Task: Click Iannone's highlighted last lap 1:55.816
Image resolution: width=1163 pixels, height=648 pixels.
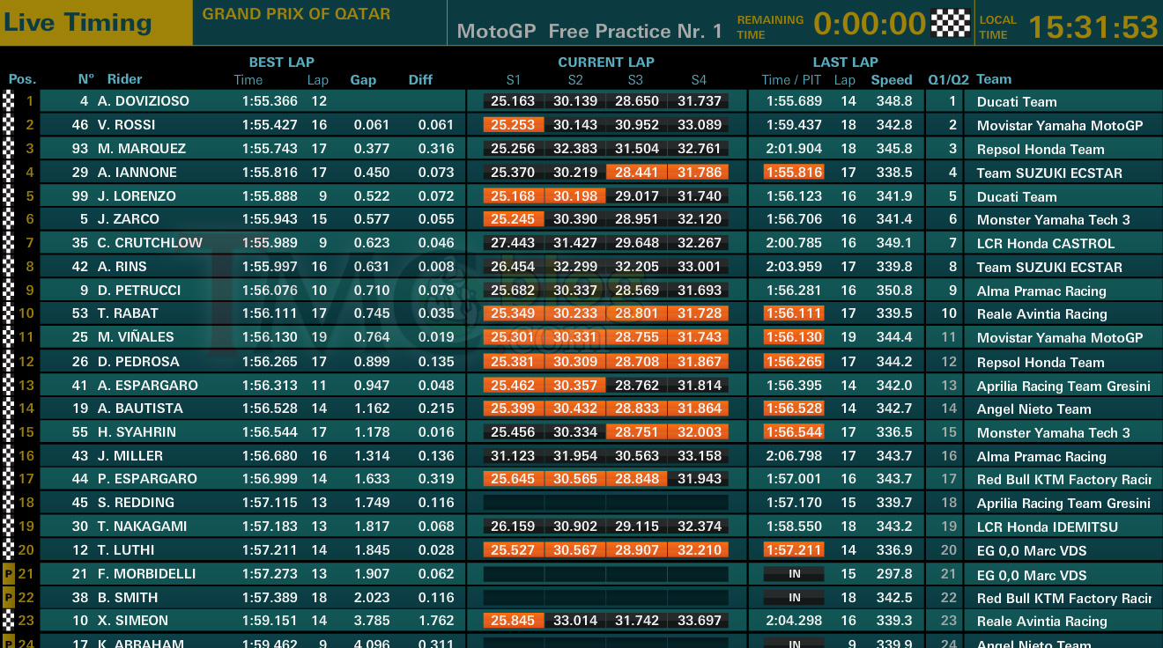Action: pyautogui.click(x=794, y=173)
